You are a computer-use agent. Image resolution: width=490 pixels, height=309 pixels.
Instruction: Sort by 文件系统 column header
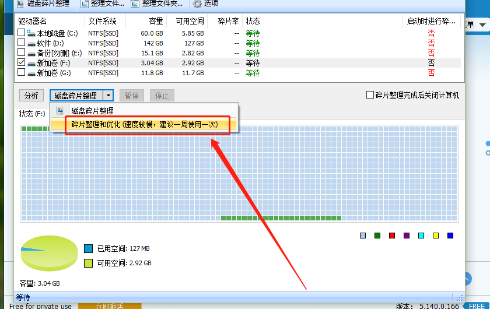105,21
